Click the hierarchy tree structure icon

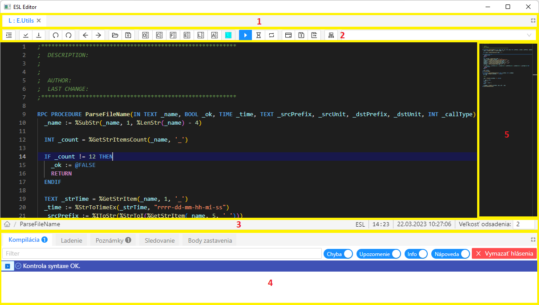pos(331,35)
